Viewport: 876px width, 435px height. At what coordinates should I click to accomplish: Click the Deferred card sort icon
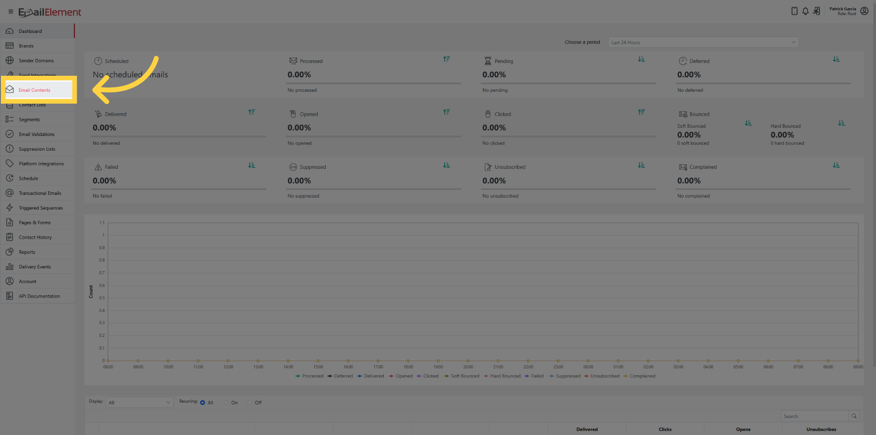[836, 59]
